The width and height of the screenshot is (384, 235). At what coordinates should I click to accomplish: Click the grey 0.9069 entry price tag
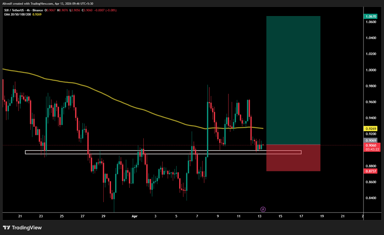370,140
